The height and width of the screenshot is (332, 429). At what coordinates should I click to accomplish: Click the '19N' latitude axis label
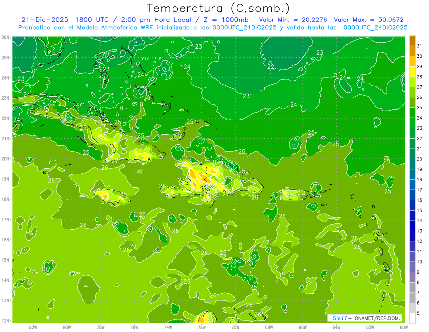coord(5,179)
